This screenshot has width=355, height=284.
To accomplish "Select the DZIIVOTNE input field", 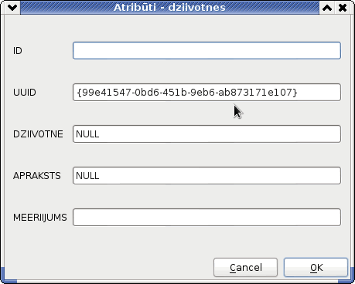I will [207, 134].
